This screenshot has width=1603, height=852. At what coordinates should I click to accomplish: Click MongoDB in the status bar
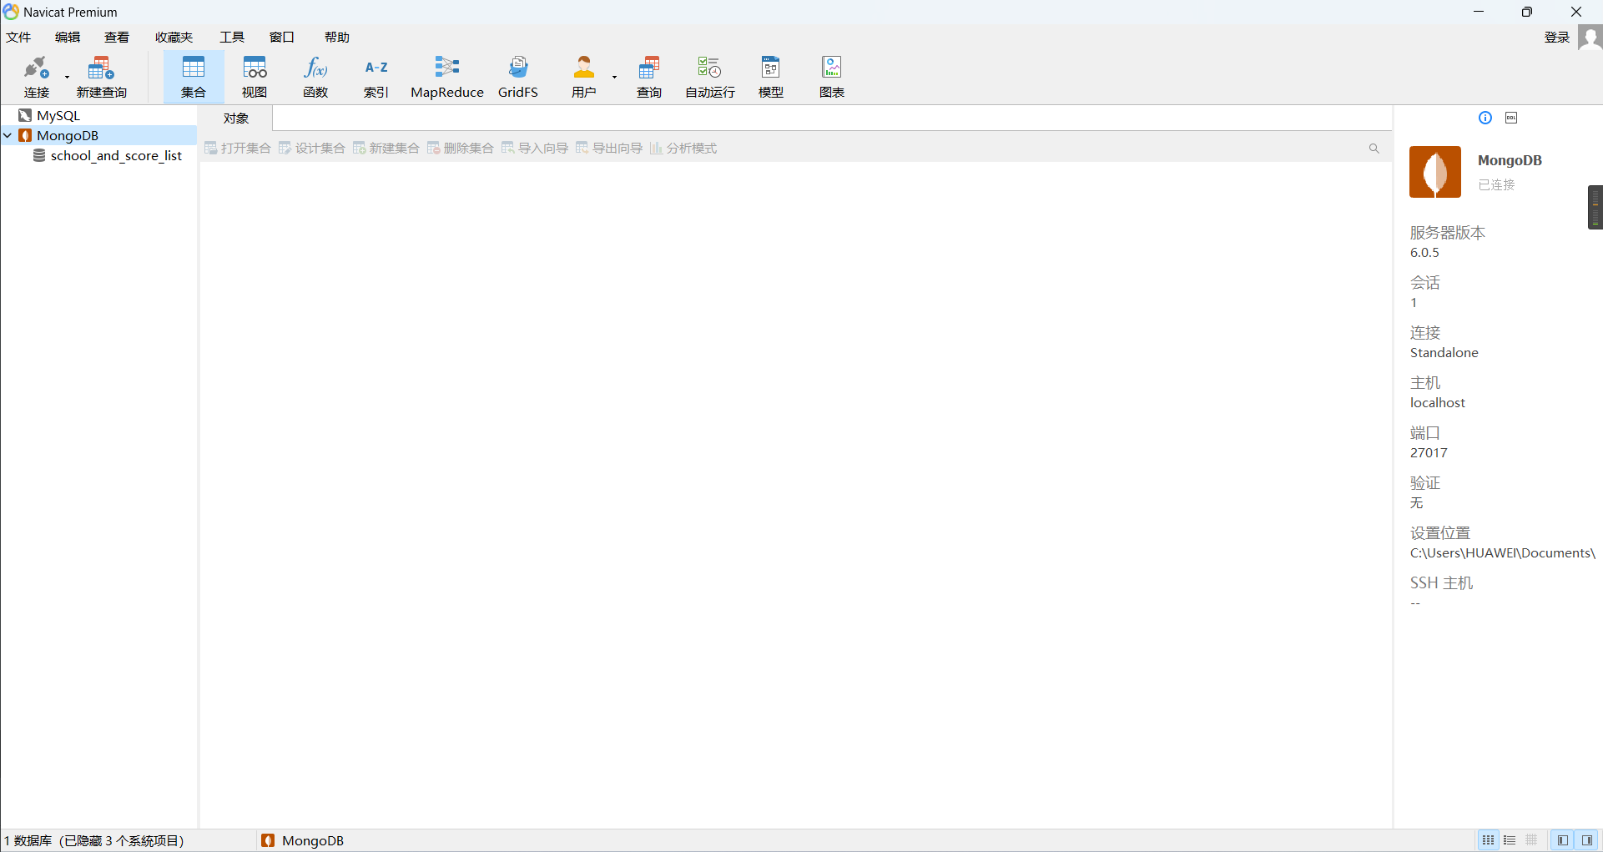click(x=302, y=840)
